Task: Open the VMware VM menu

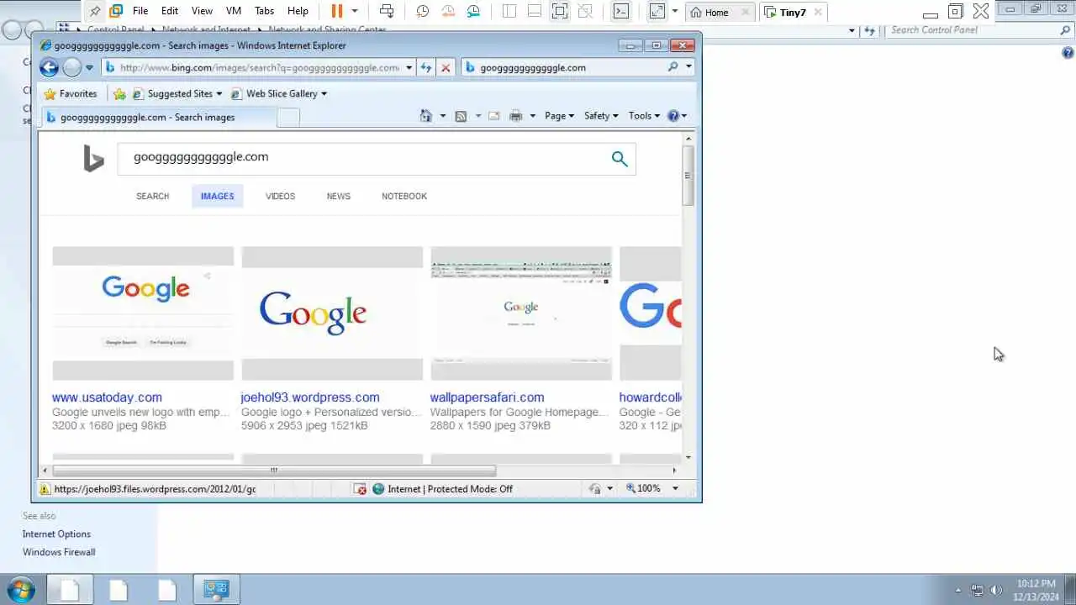Action: click(x=234, y=11)
